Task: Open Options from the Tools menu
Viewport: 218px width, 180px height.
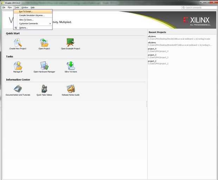Action: tap(33, 28)
